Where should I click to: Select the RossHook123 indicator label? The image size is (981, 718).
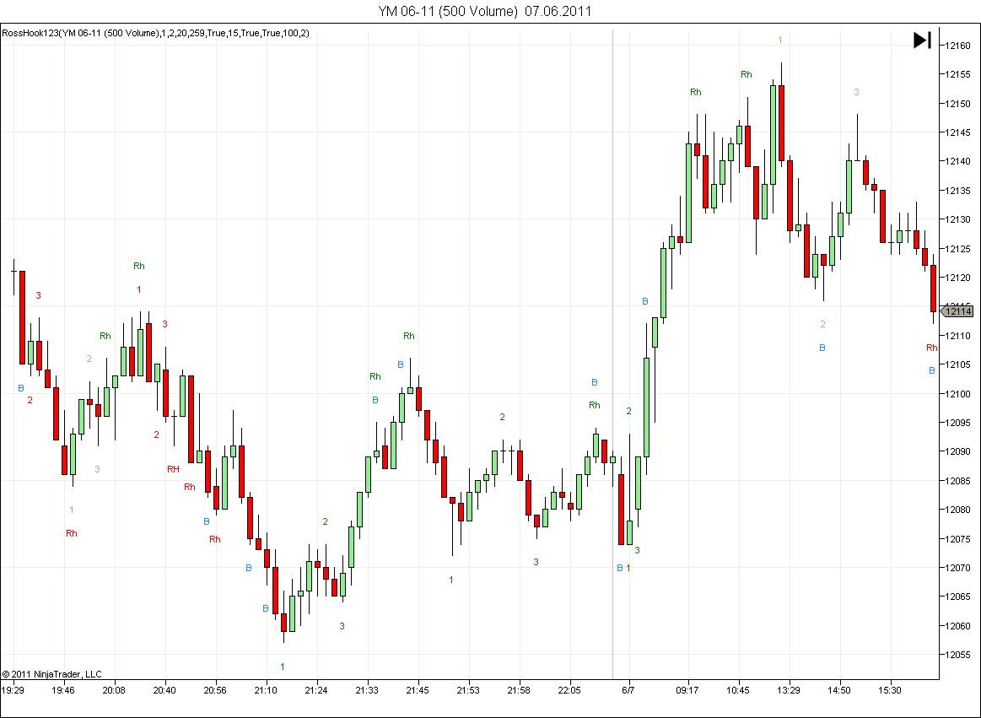[155, 33]
